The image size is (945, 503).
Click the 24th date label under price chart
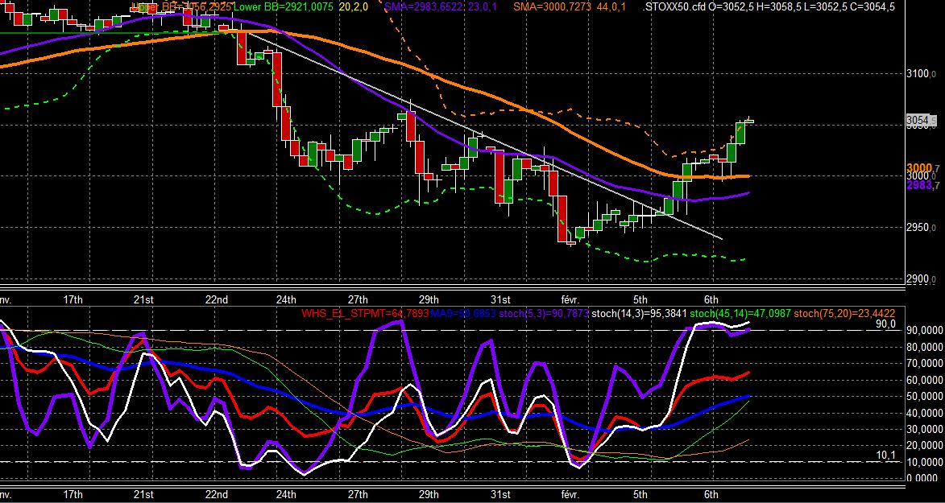[286, 299]
